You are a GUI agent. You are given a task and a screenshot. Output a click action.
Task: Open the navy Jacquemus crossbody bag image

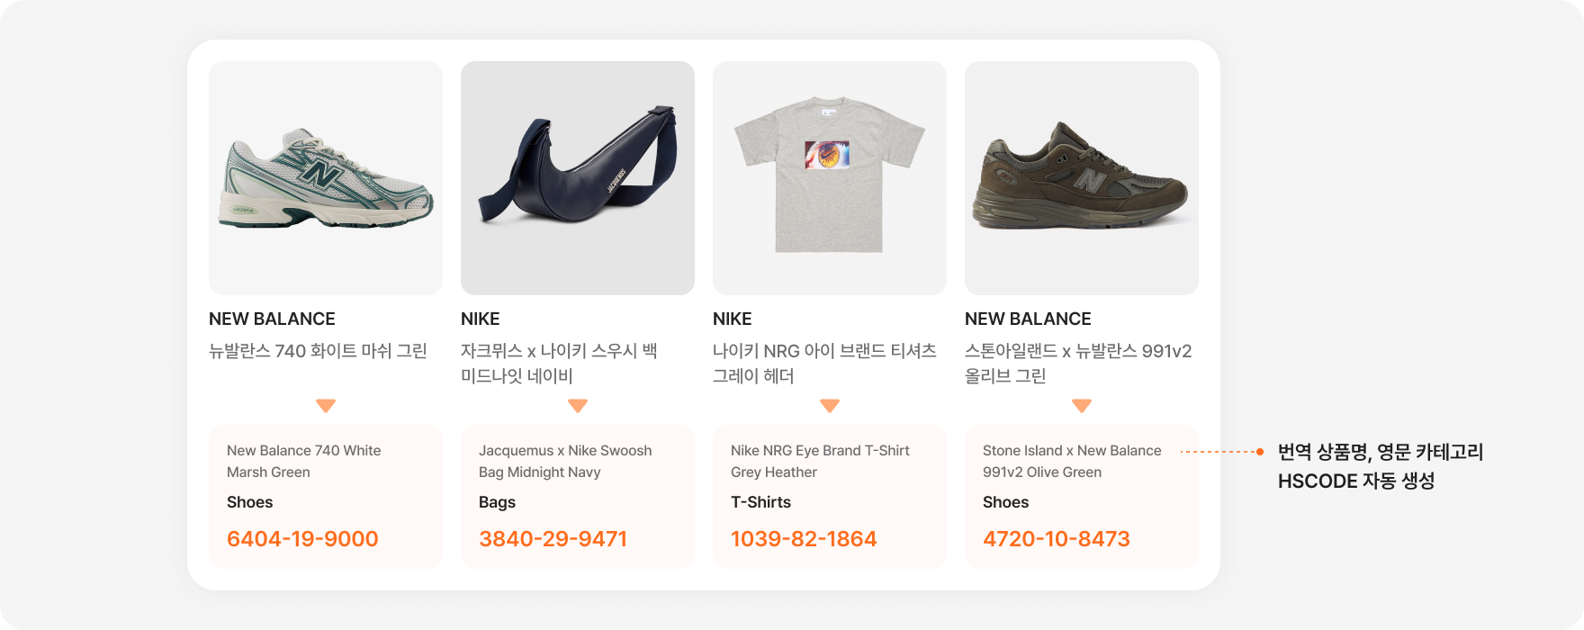click(x=578, y=178)
